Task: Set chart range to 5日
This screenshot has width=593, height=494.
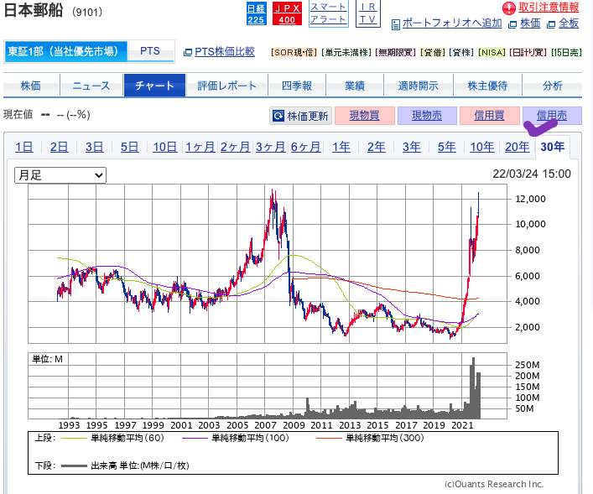Action: click(x=129, y=147)
